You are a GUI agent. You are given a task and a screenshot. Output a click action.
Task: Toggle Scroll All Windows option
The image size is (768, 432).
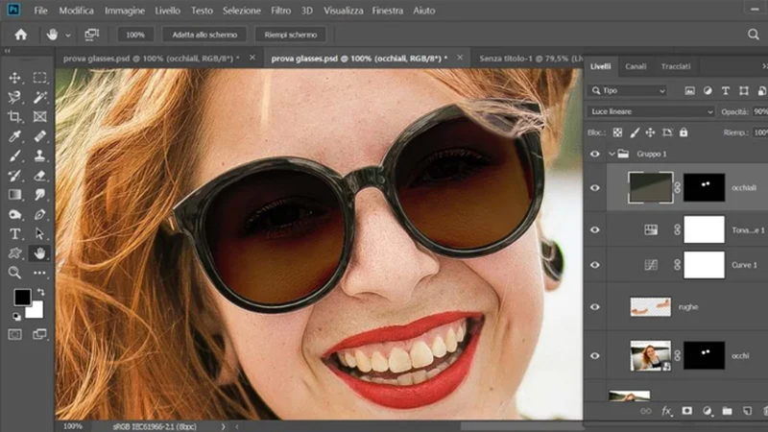click(x=91, y=35)
